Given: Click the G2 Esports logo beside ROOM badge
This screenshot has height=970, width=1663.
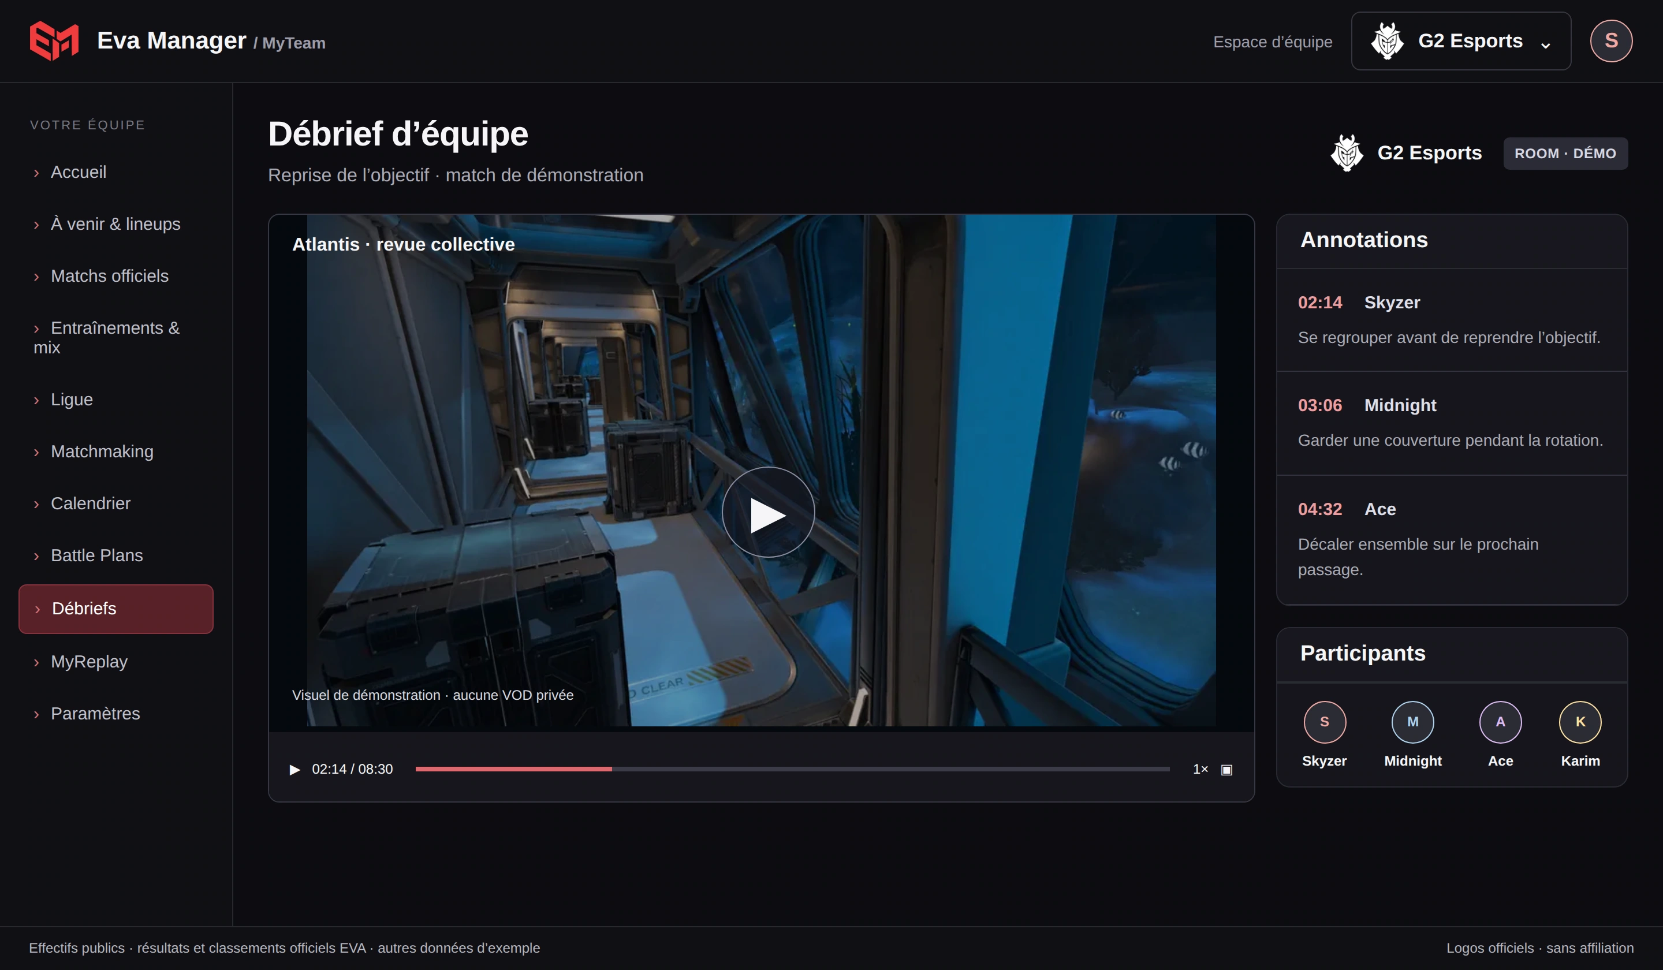Looking at the screenshot, I should tap(1346, 153).
